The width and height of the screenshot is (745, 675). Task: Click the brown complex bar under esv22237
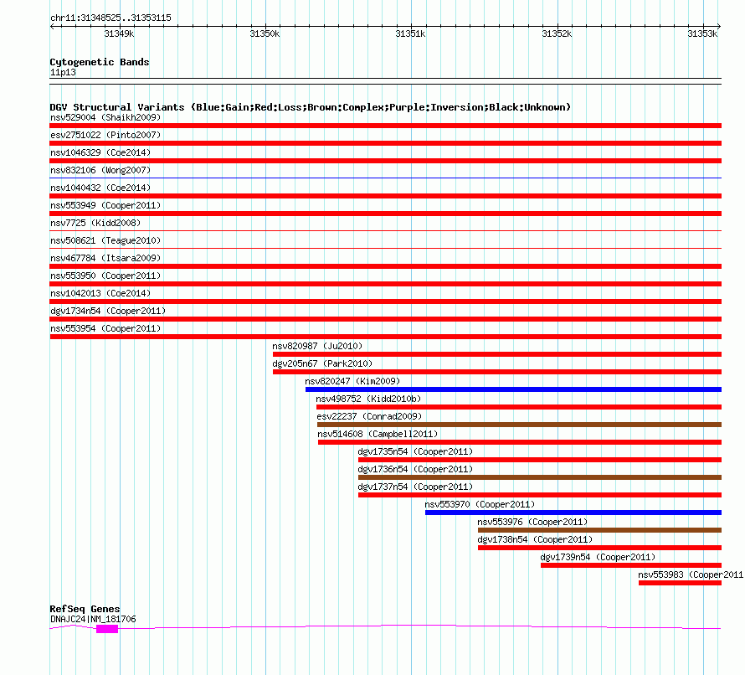click(519, 425)
